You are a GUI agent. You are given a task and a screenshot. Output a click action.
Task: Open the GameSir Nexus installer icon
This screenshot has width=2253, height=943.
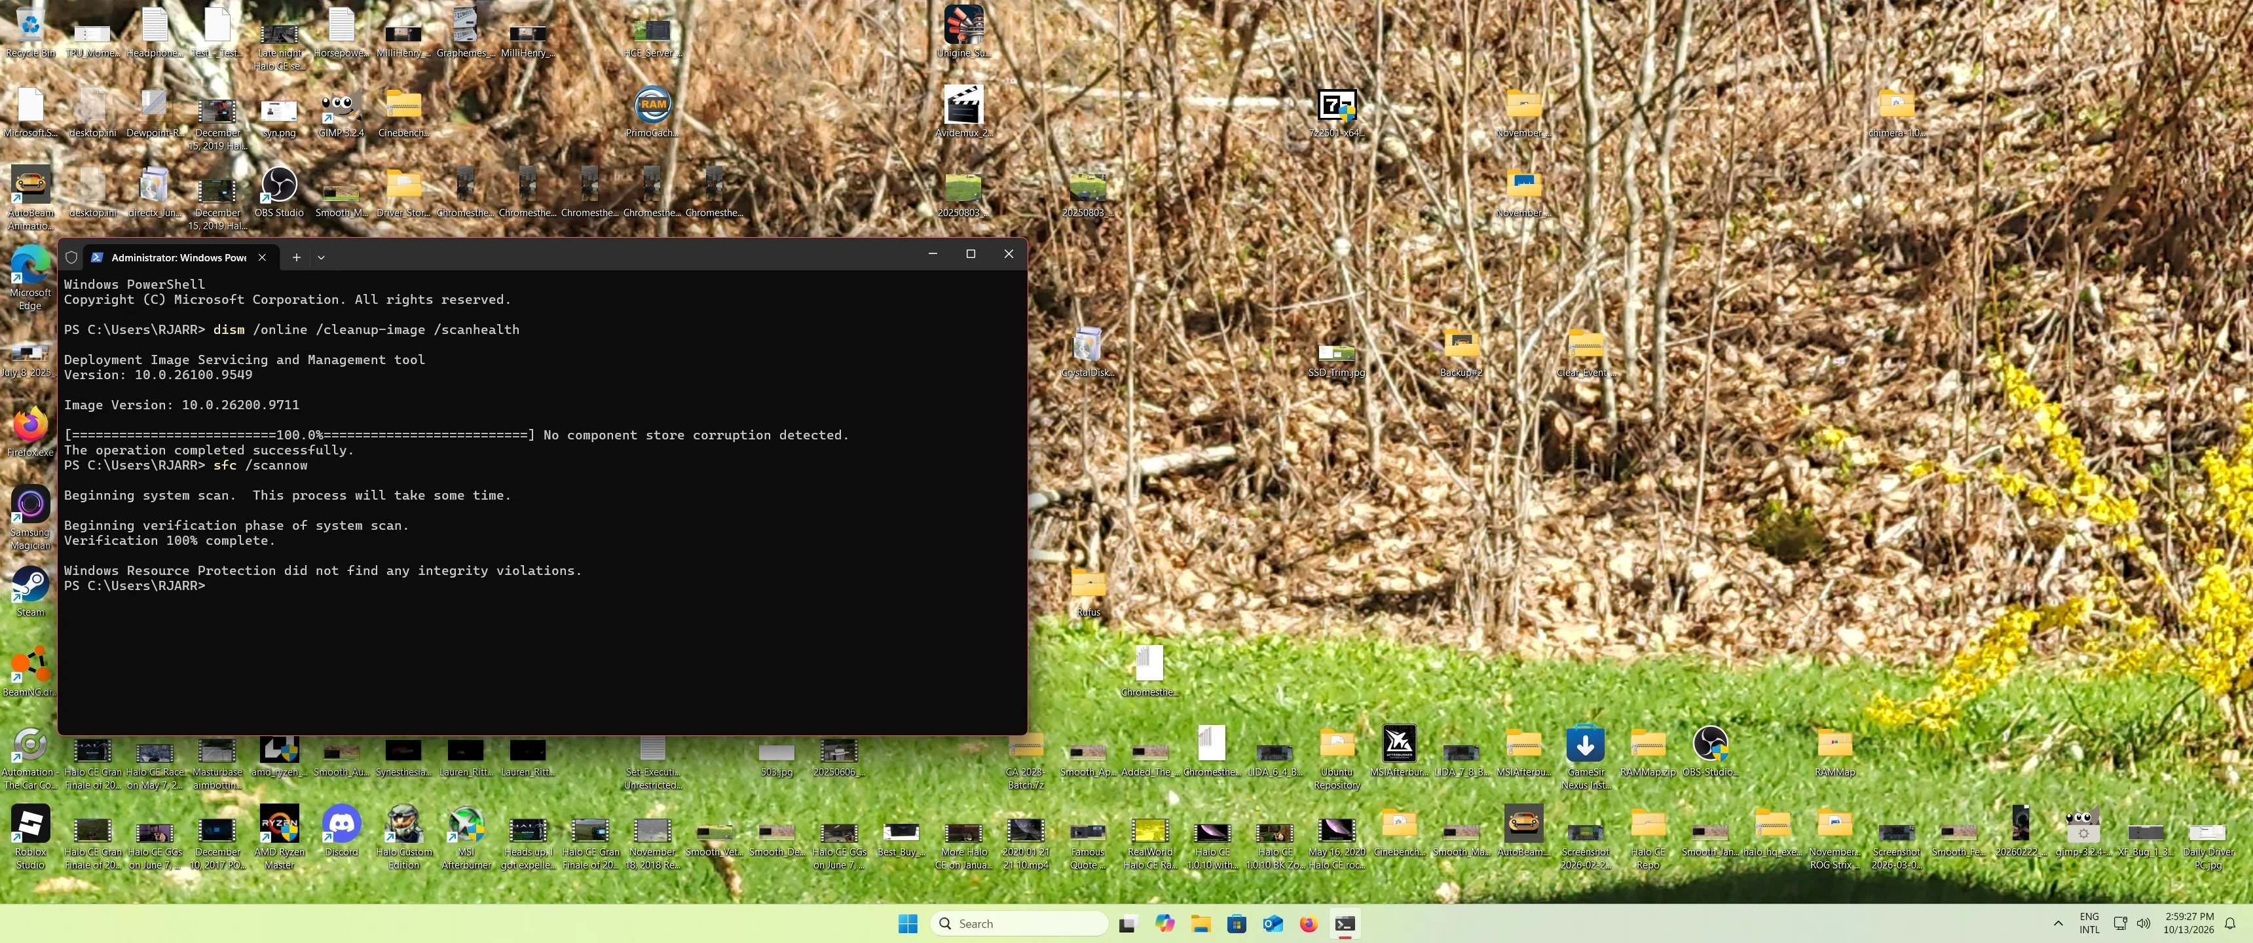[x=1585, y=758]
